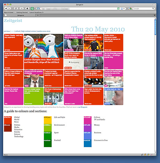Click the Greasemonkey monkey icon in status bar
The width and height of the screenshot is (160, 163).
point(145,155)
